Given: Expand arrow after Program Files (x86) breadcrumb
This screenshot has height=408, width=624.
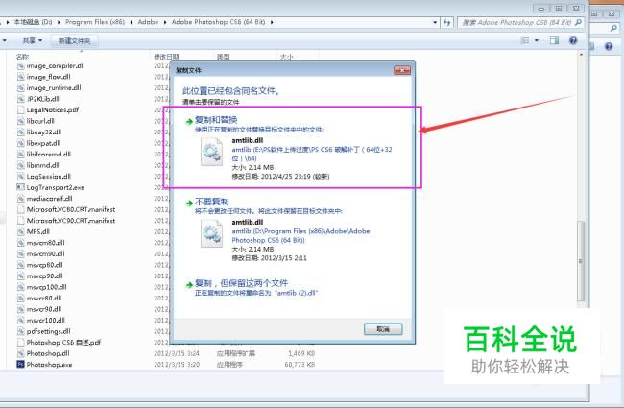Looking at the screenshot, I should pos(132,22).
